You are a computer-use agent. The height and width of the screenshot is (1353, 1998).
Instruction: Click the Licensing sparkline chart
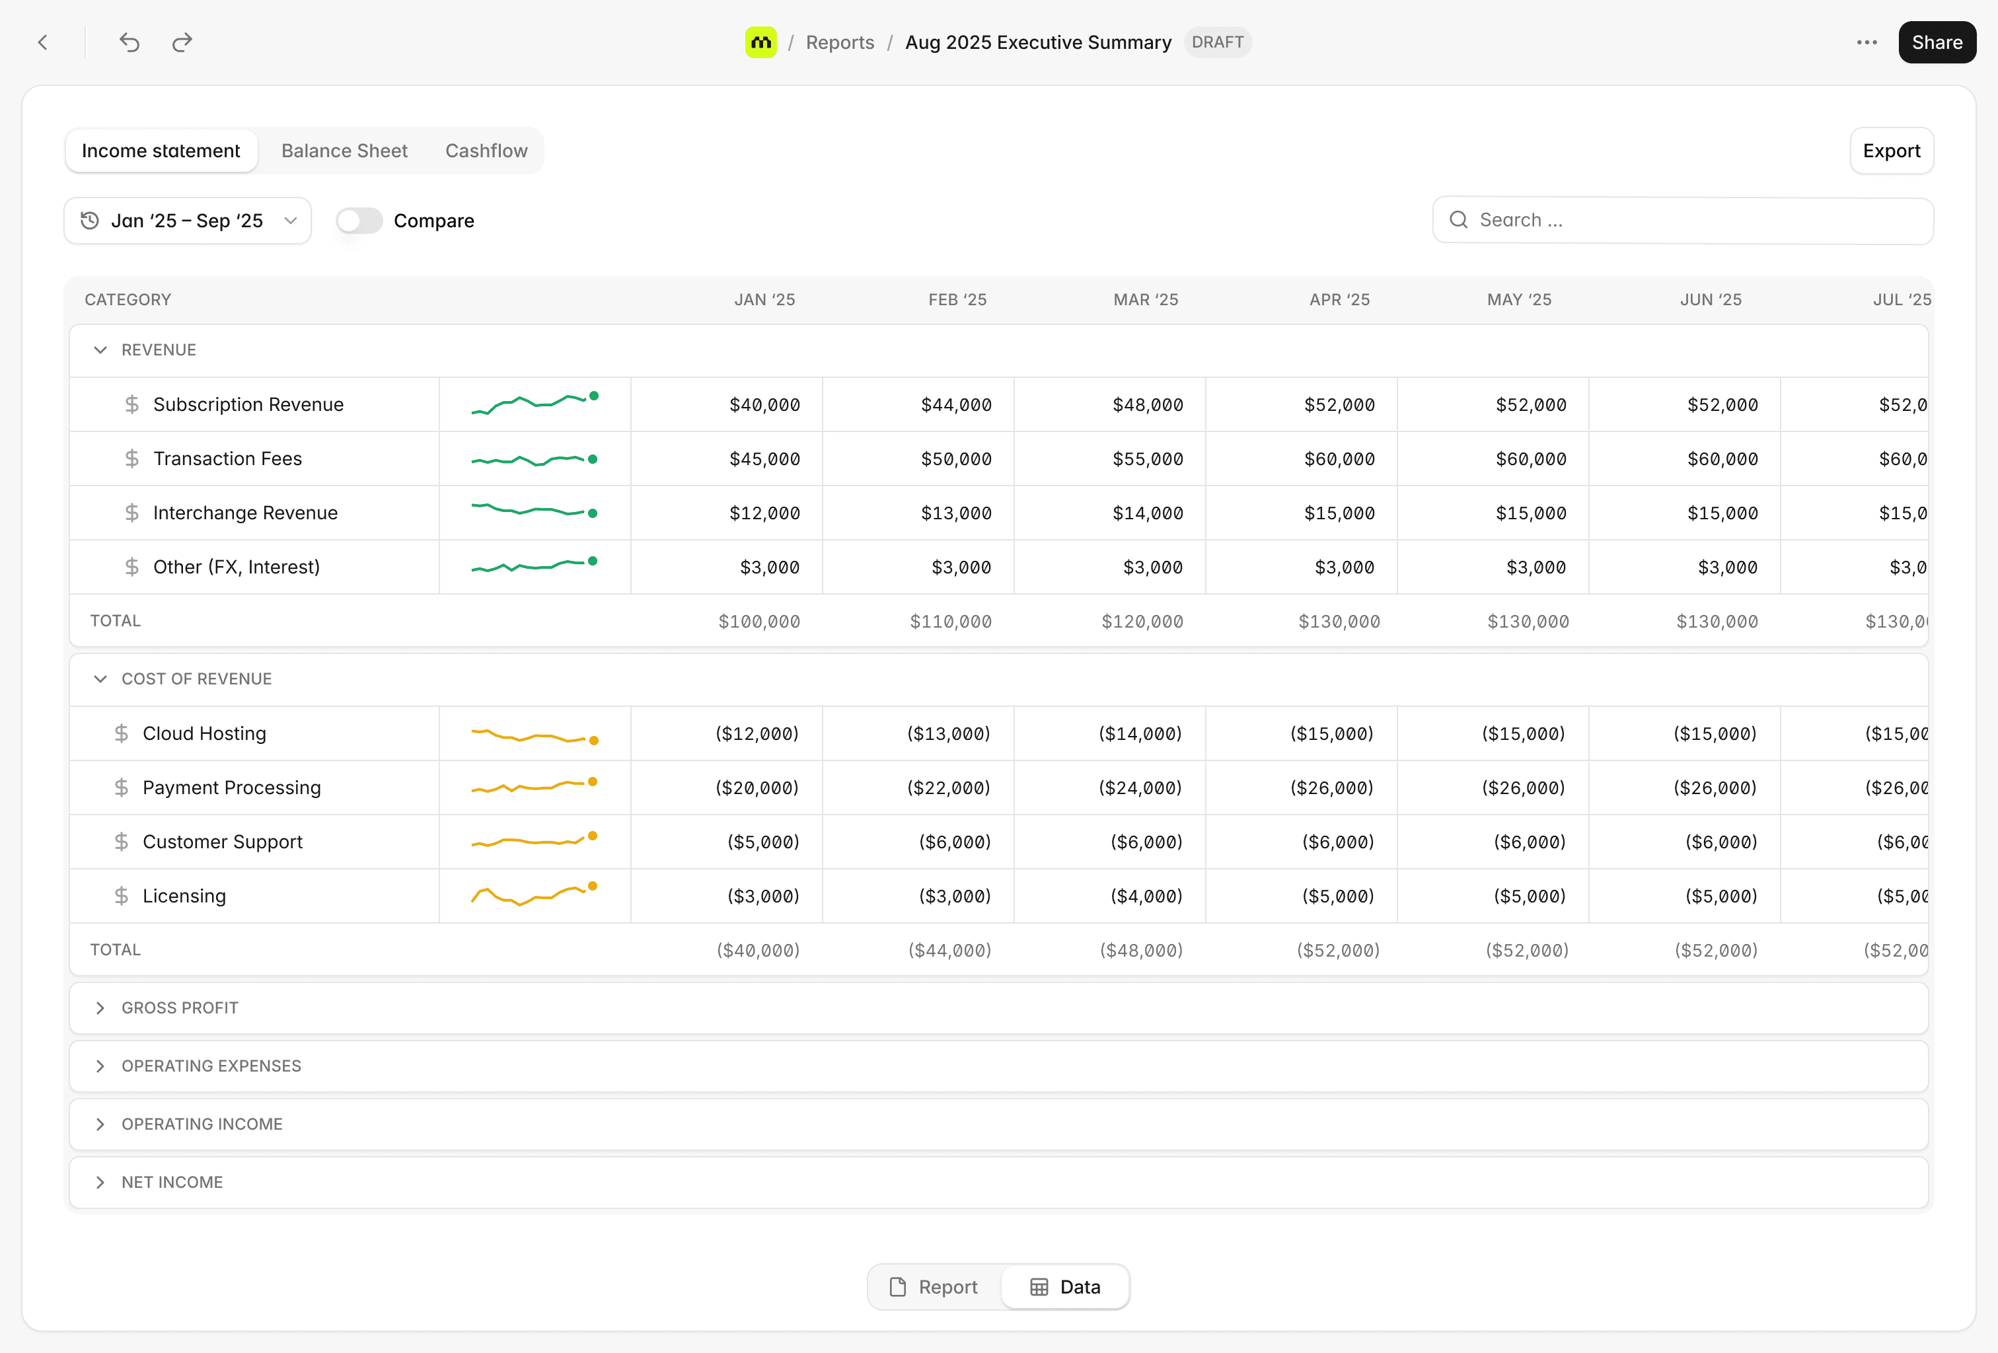coord(534,896)
